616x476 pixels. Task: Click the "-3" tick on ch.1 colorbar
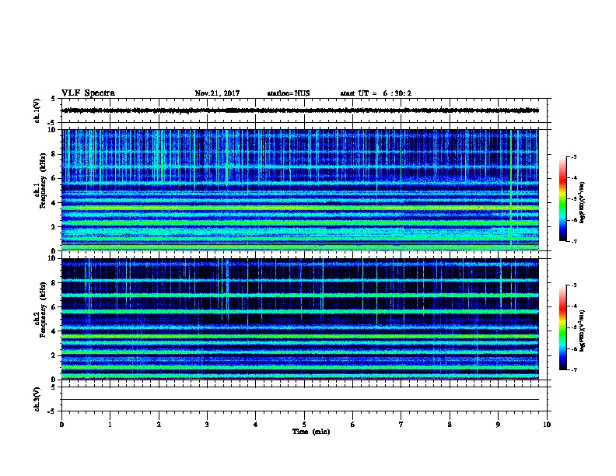coord(573,157)
